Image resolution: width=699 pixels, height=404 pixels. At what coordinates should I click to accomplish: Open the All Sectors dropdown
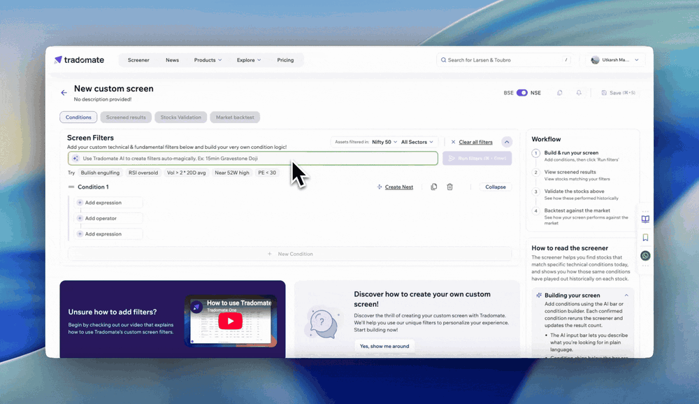417,142
